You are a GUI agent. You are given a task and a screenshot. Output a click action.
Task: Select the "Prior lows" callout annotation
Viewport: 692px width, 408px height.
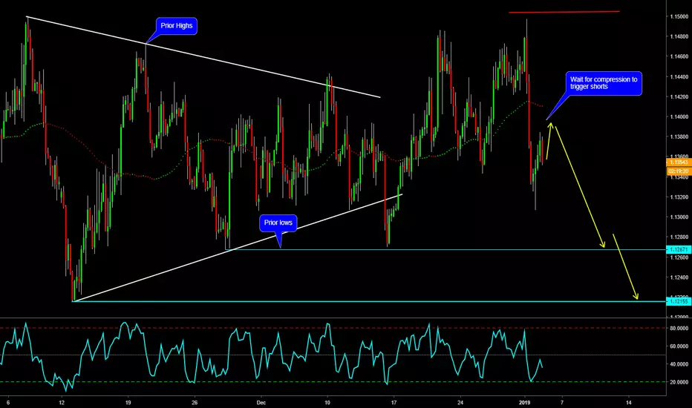point(278,223)
